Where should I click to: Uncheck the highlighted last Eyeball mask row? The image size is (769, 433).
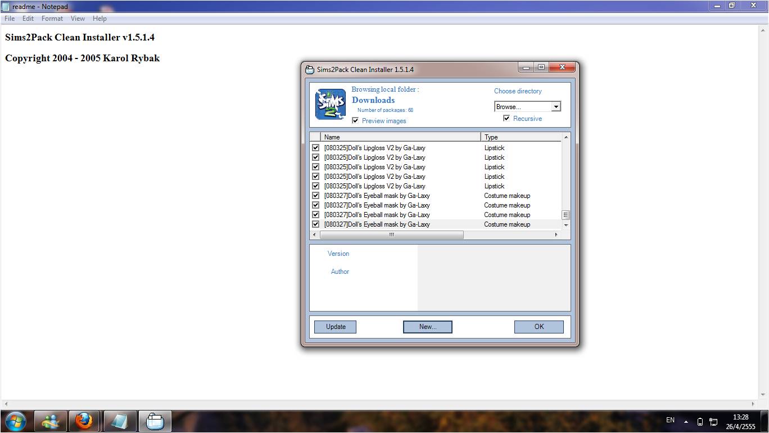(x=315, y=224)
